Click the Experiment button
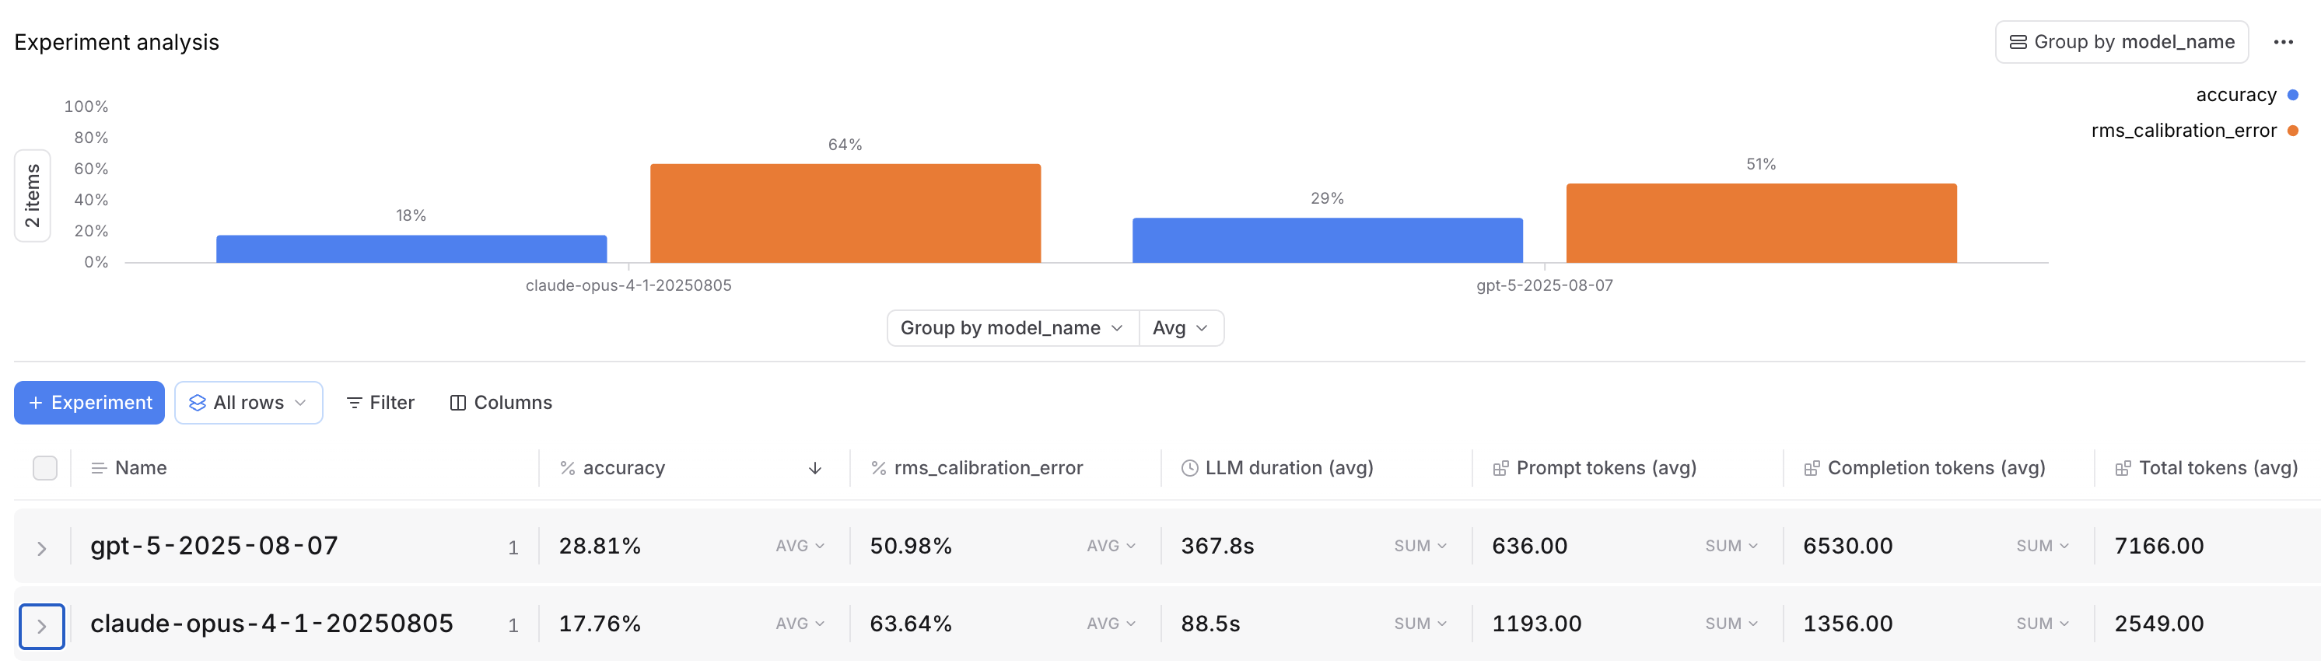This screenshot has height=664, width=2321. point(89,403)
